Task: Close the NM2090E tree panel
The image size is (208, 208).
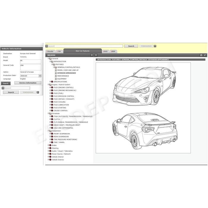Action: [92, 55]
